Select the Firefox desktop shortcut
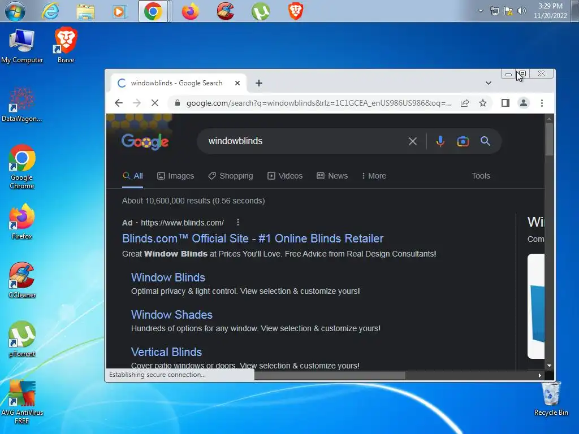The image size is (579, 434). [x=22, y=222]
